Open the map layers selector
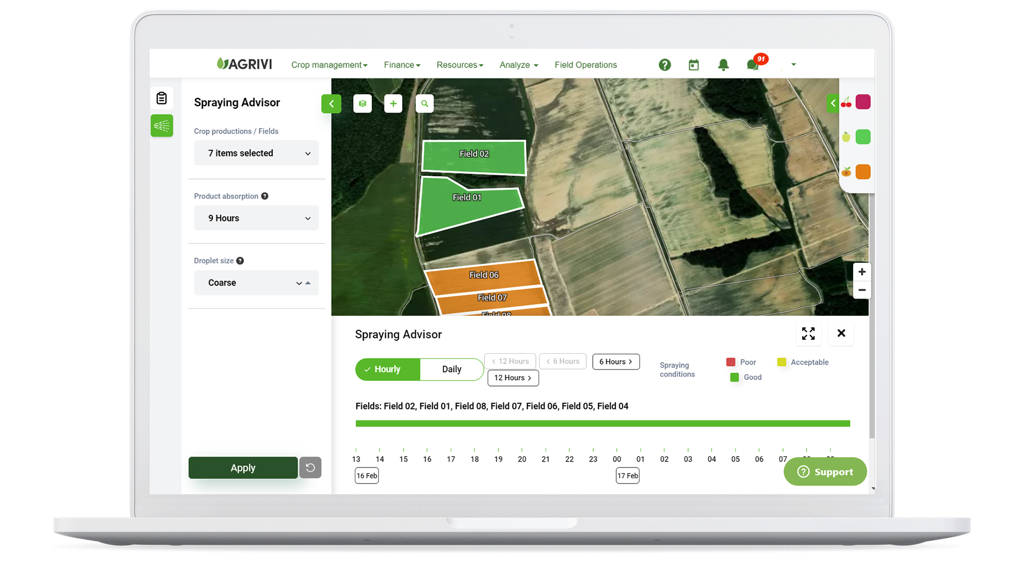The width and height of the screenshot is (1029, 579). pyautogui.click(x=362, y=103)
